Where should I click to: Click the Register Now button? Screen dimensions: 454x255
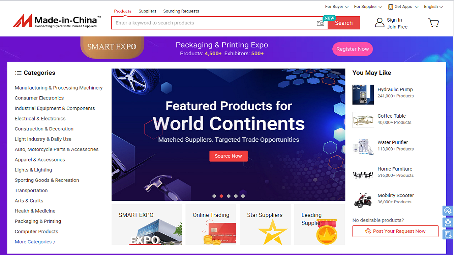[352, 49]
